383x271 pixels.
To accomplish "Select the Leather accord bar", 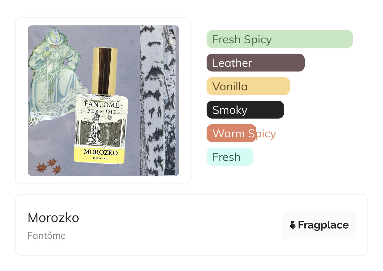I will [255, 63].
